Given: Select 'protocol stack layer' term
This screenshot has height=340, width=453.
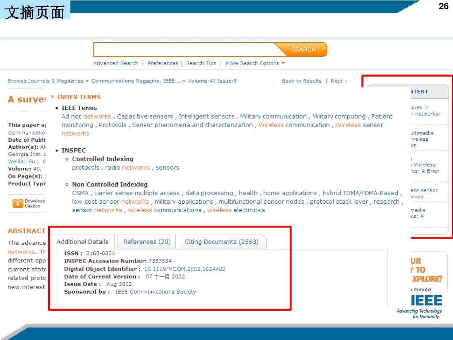Looking at the screenshot, I should [339, 201].
